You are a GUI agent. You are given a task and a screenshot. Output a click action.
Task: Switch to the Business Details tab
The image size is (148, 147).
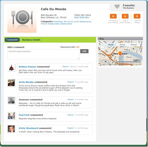pyautogui.click(x=31, y=40)
